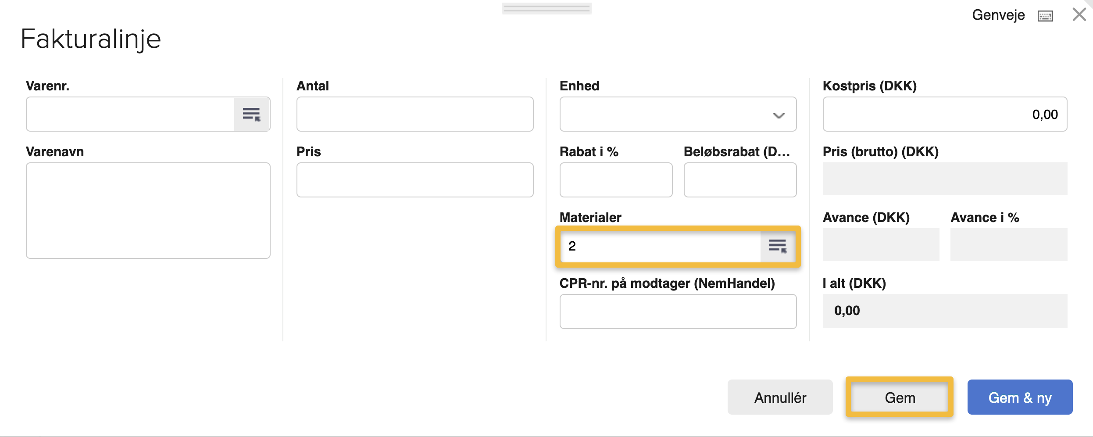The height and width of the screenshot is (437, 1093).
Task: Click the Materialer field containing 2
Action: [x=660, y=246]
